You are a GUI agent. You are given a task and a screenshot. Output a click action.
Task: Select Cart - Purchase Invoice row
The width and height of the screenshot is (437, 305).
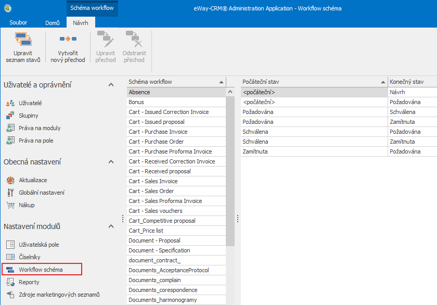tap(176, 132)
